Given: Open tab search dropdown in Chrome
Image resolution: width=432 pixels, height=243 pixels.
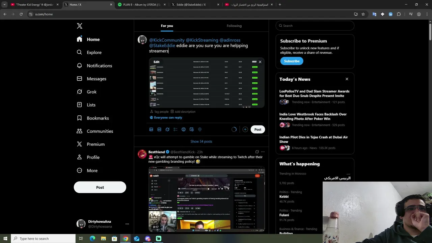Looking at the screenshot, I should pos(4,5).
